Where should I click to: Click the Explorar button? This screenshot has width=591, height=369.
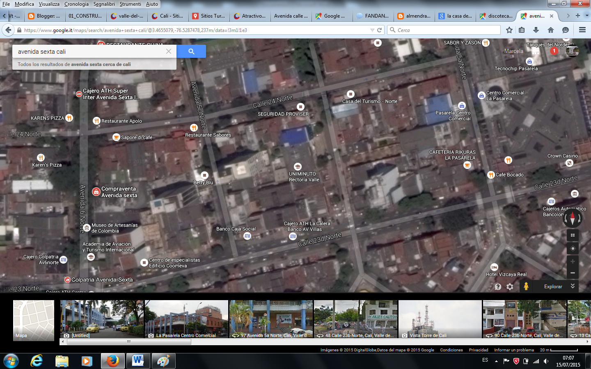553,287
